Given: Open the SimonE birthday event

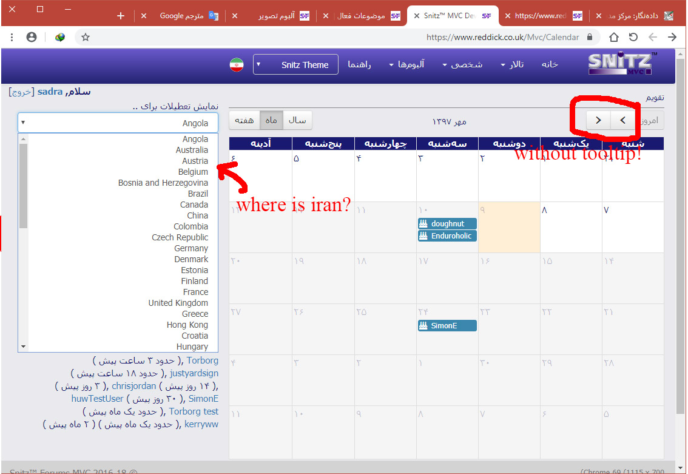Looking at the screenshot, I should (447, 326).
